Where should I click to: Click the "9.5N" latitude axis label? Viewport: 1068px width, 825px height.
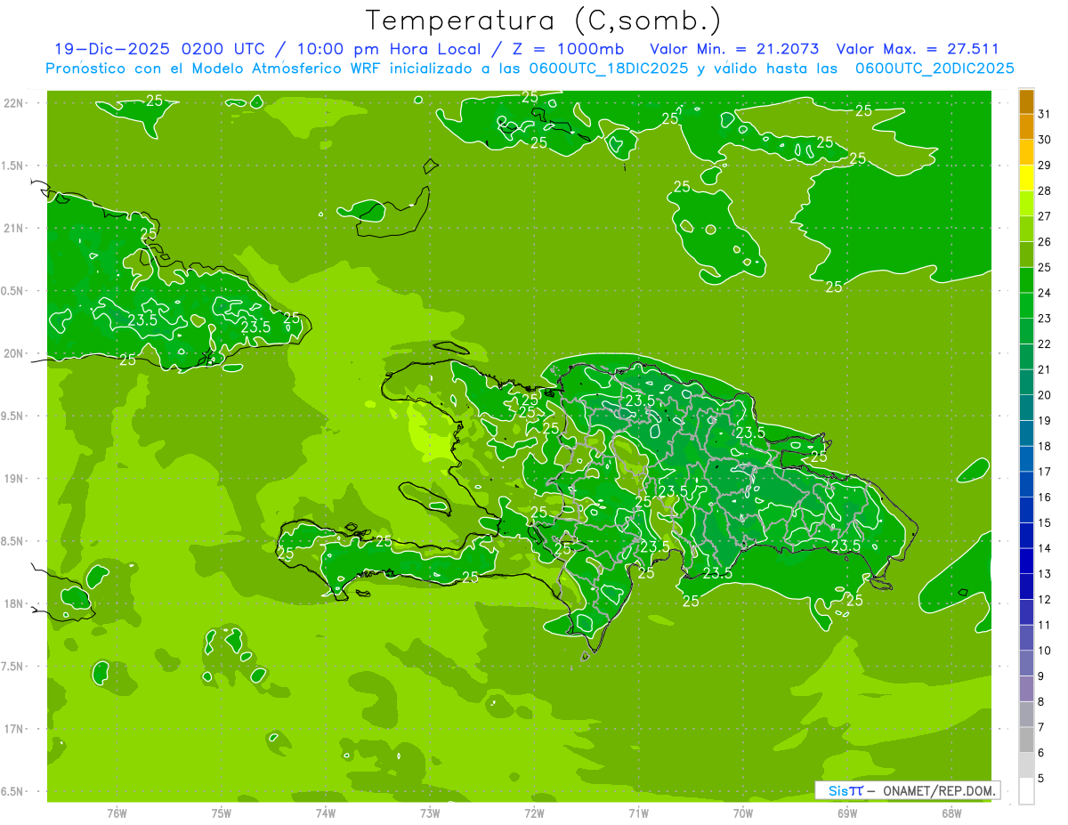pyautogui.click(x=13, y=416)
